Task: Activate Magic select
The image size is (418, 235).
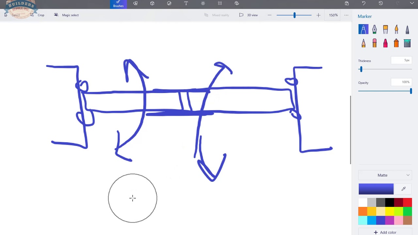Action: 67,15
